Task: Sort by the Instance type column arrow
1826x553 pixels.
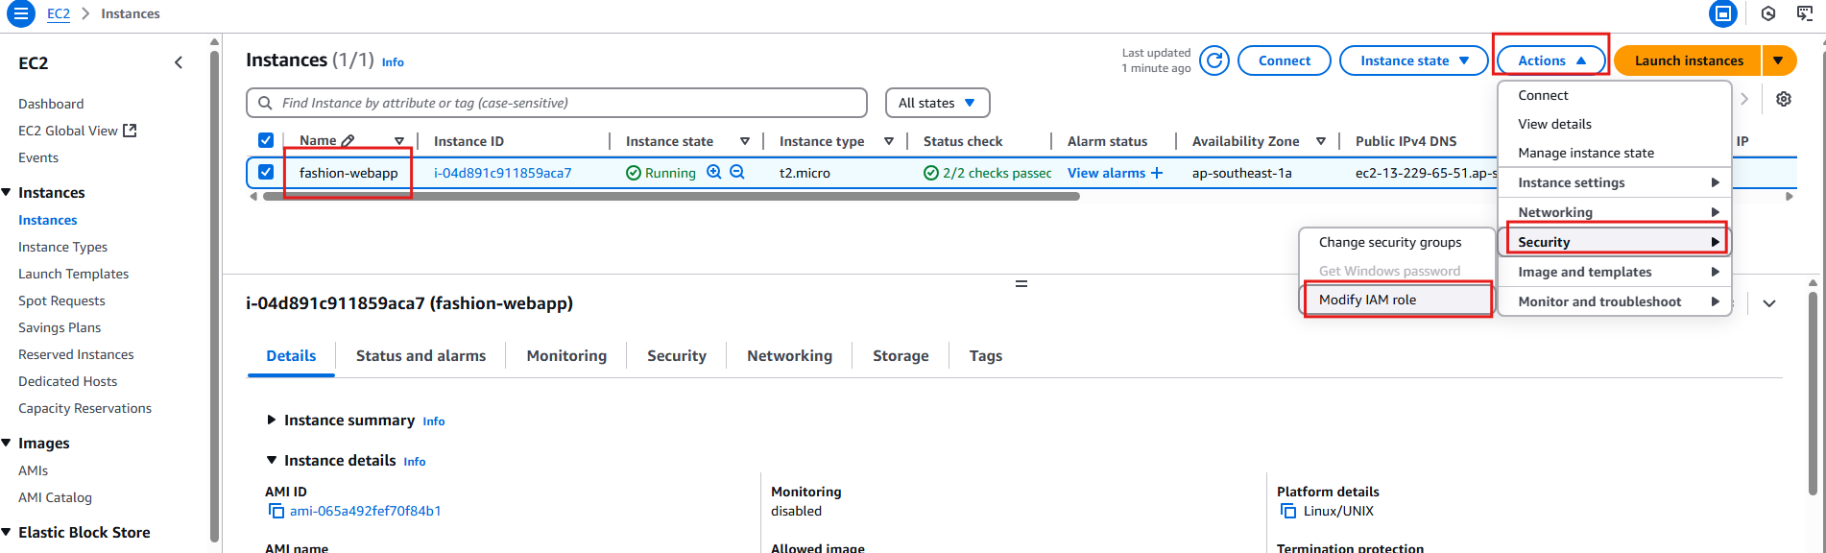Action: click(x=889, y=141)
